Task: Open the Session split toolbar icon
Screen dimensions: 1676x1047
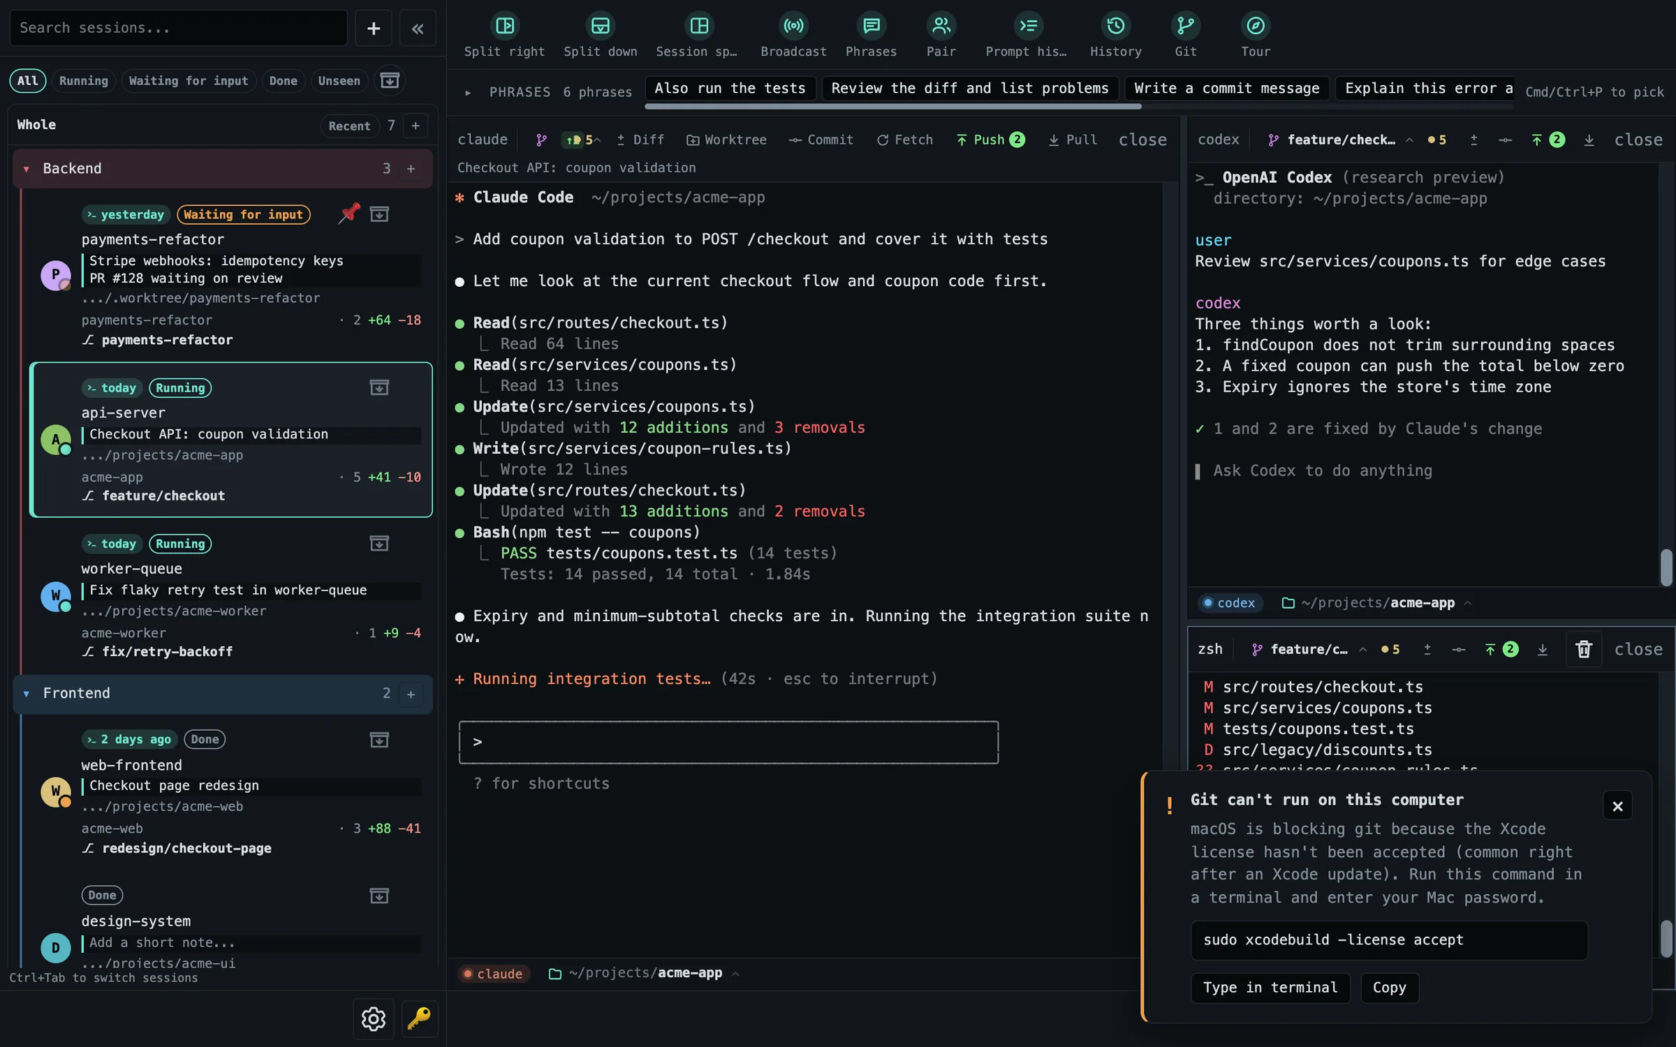Action: (698, 34)
